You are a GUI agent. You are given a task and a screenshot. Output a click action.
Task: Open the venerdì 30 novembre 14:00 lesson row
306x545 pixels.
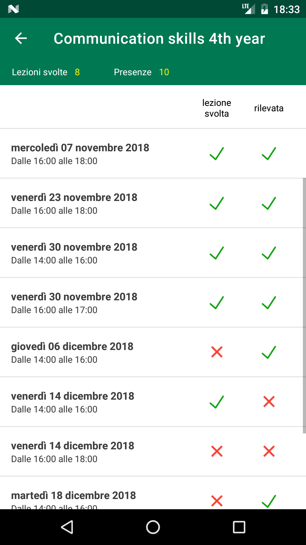point(74,253)
